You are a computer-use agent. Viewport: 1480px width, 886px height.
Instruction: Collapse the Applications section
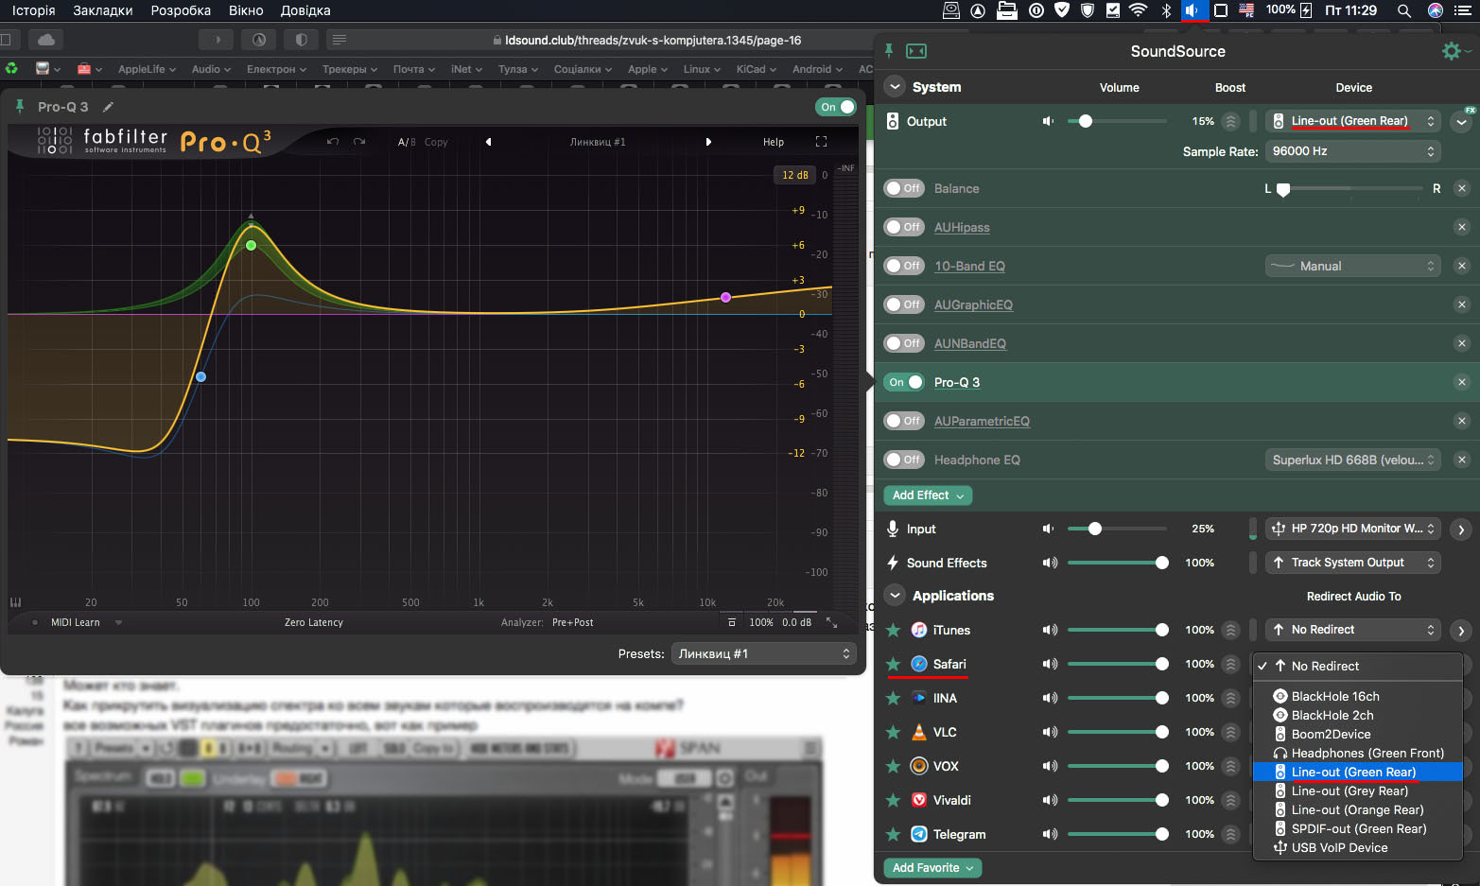[895, 596]
